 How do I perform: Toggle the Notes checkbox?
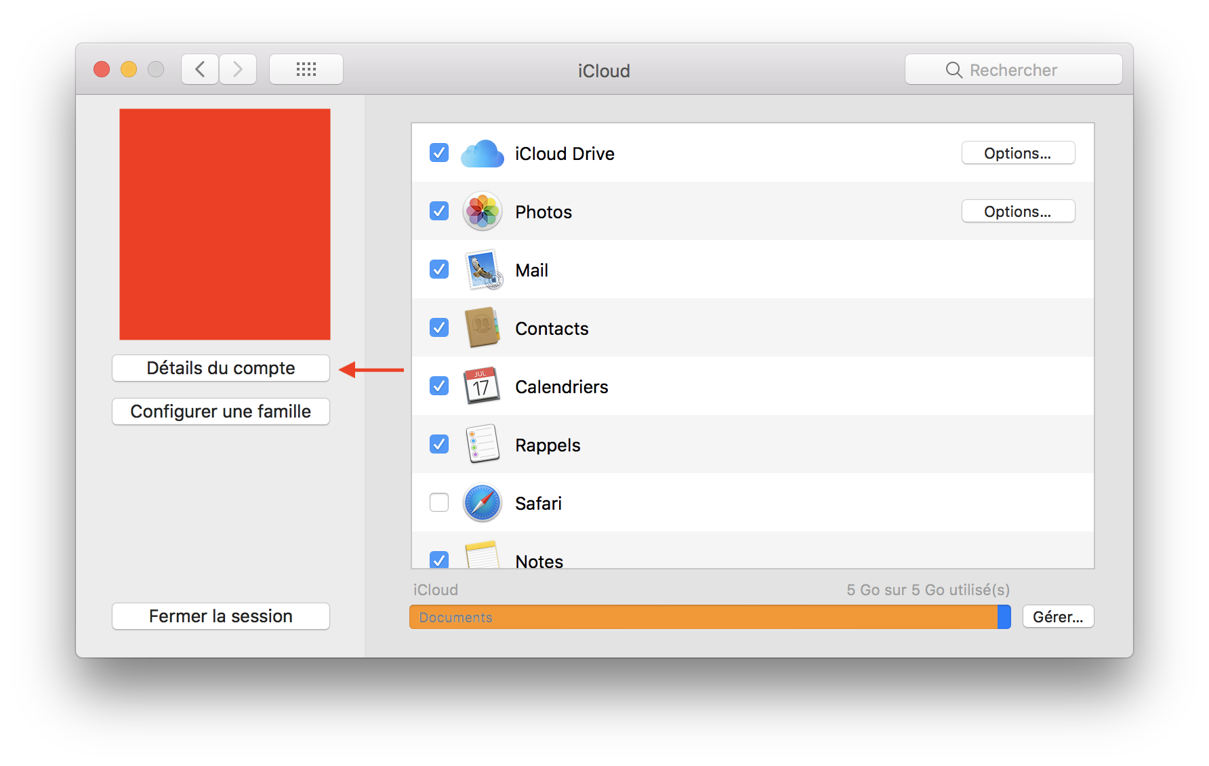tap(439, 560)
